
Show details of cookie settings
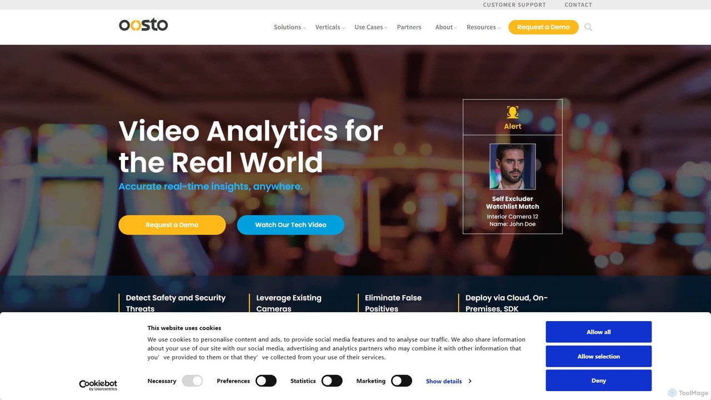tap(449, 381)
